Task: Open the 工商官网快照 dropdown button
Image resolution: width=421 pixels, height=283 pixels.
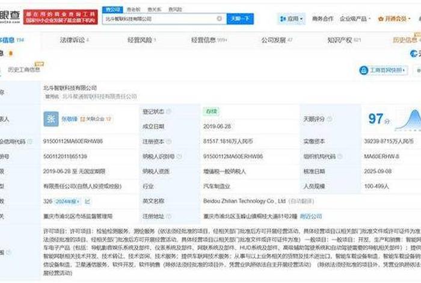Action: [x=384, y=70]
